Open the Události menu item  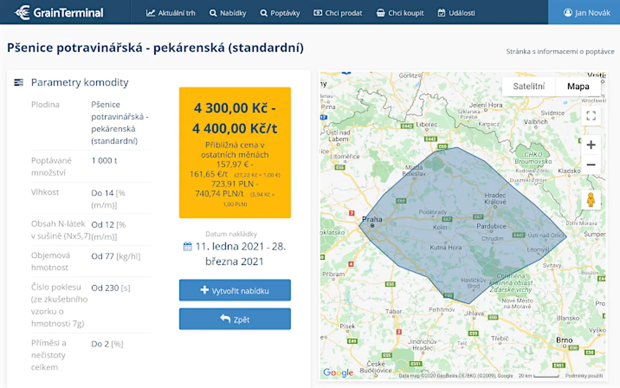(456, 13)
